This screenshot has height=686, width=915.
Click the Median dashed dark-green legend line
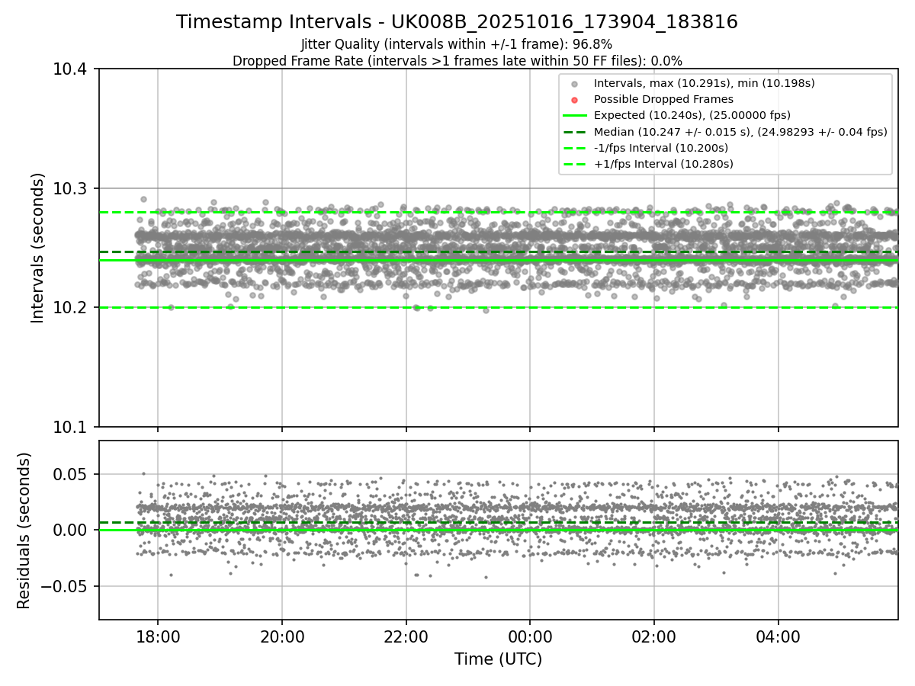[575, 132]
